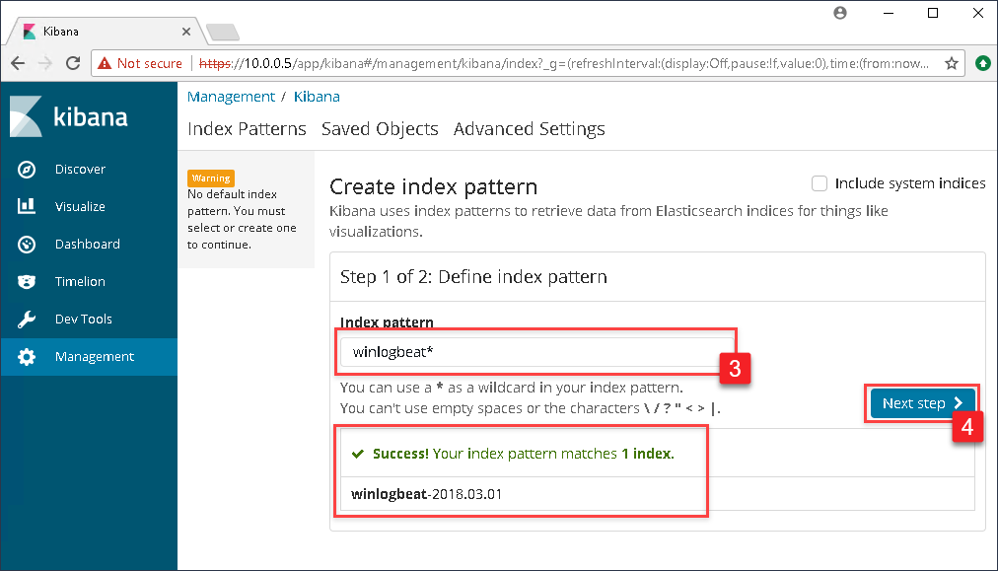Viewport: 998px width, 571px height.
Task: Click the Not secure warning triangle
Action: click(105, 63)
